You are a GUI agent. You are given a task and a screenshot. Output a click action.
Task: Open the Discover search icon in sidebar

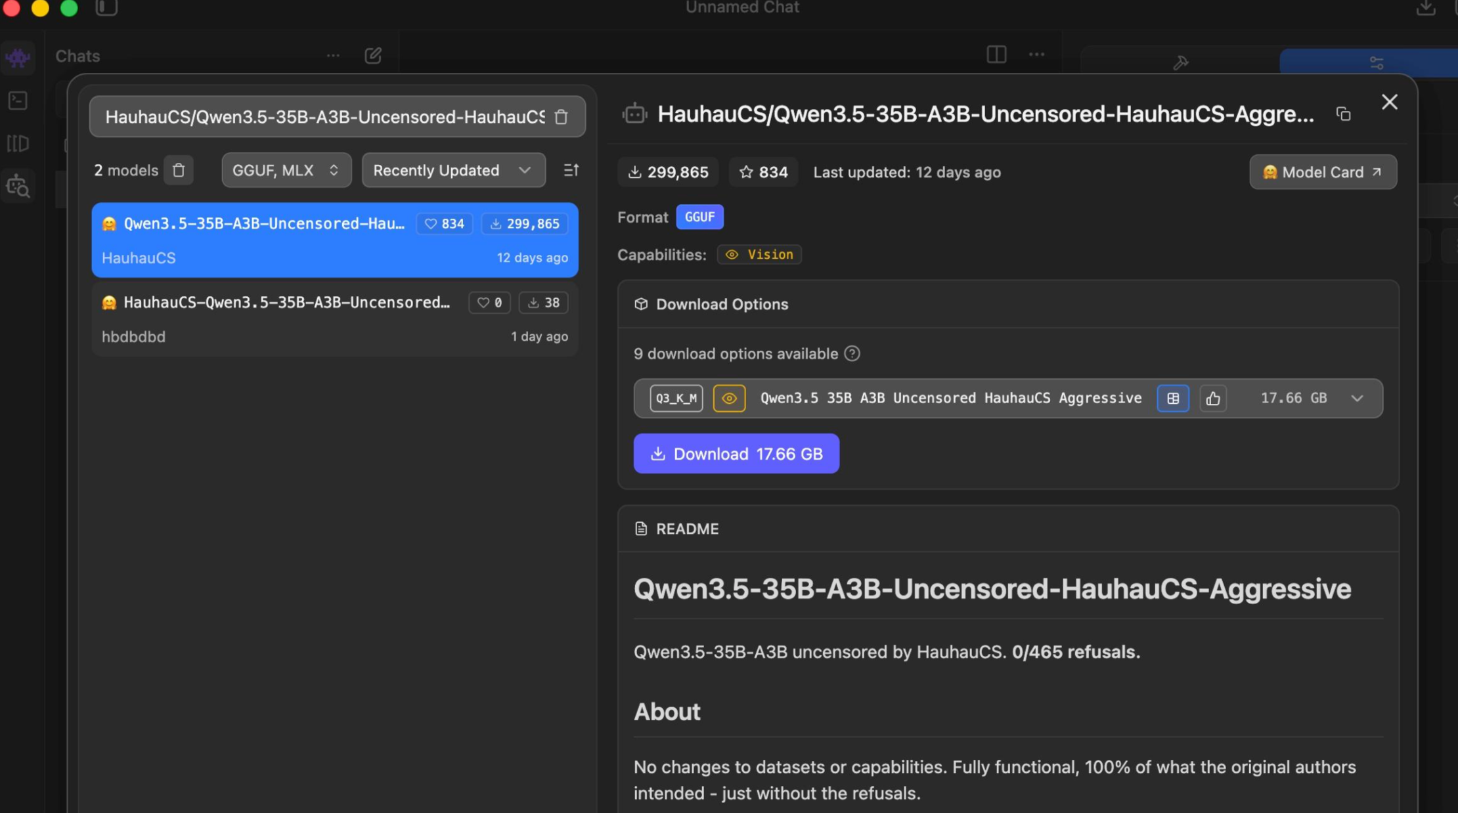coord(18,187)
